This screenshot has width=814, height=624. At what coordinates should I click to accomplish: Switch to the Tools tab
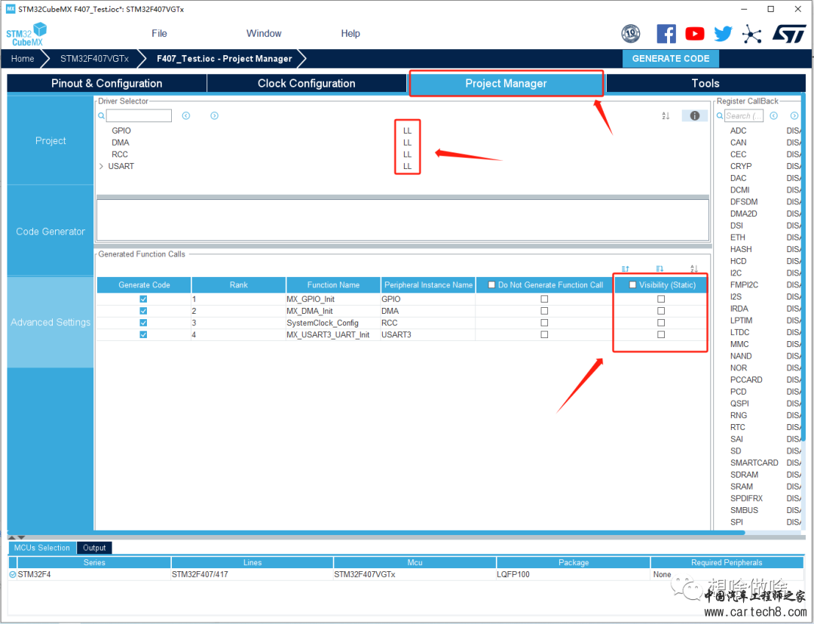(x=705, y=84)
